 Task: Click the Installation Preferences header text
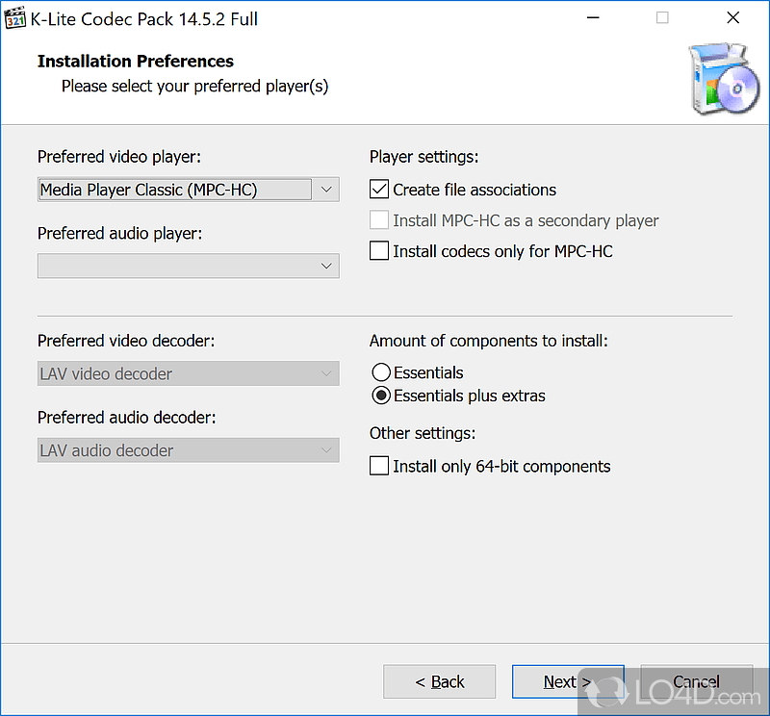click(135, 61)
